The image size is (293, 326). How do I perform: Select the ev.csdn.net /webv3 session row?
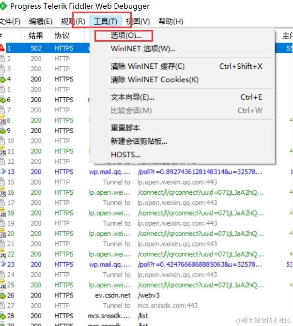click(x=146, y=295)
